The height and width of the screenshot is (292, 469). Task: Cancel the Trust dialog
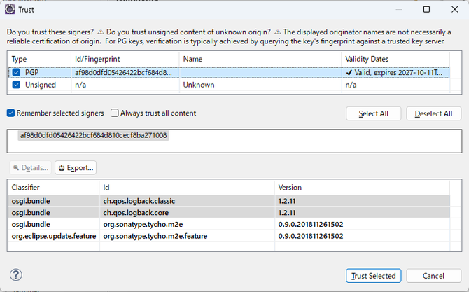[433, 275]
